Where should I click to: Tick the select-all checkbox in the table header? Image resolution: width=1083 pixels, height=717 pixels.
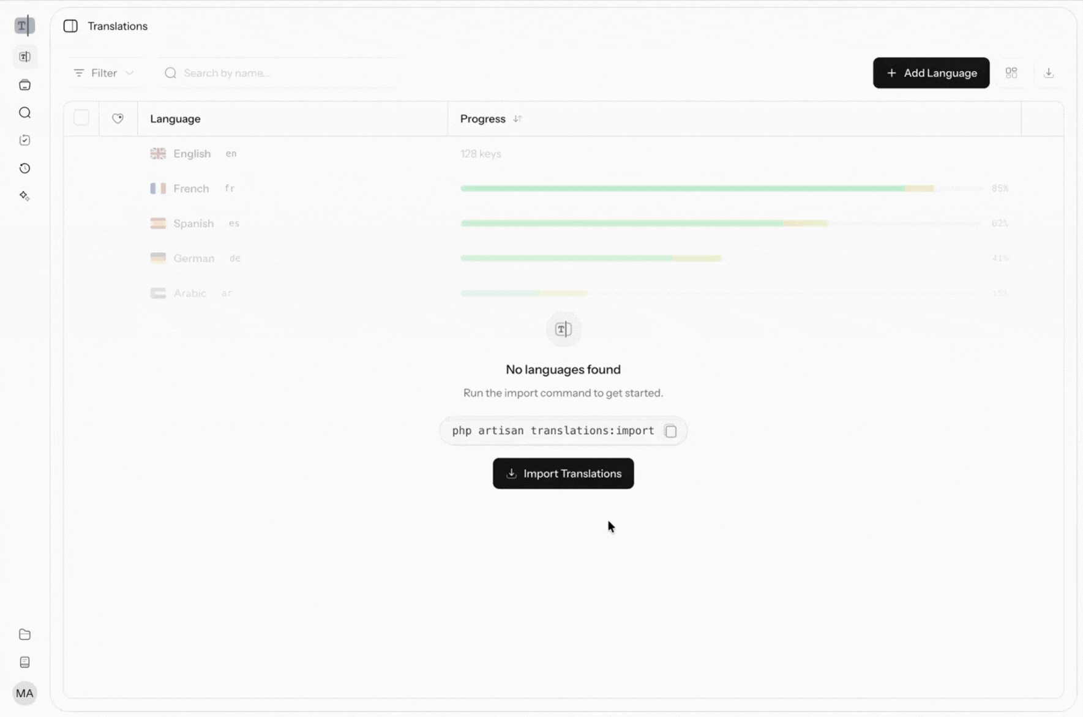coord(81,118)
